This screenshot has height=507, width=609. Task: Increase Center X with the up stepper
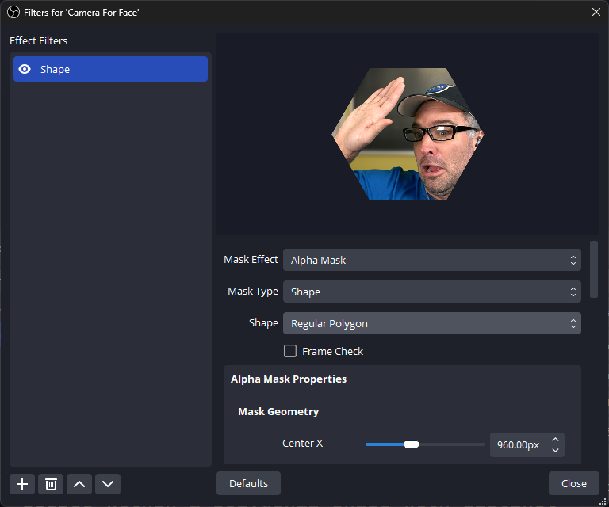coord(556,439)
